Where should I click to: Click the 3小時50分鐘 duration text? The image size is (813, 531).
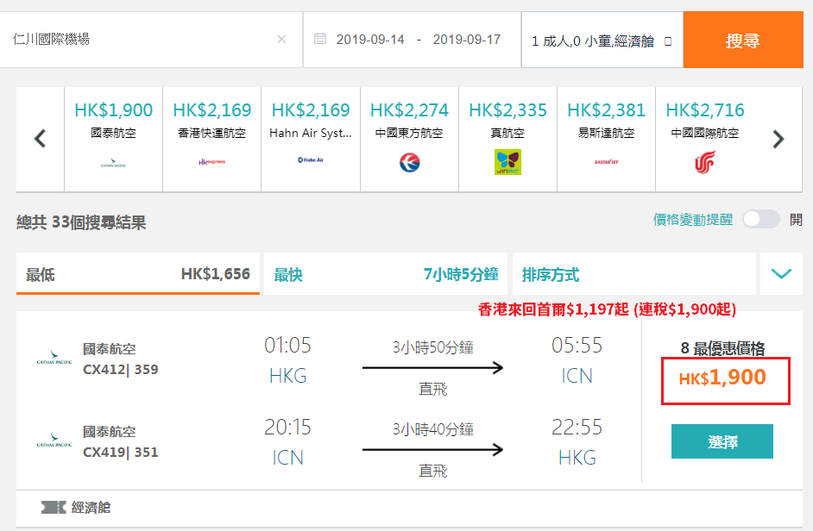433,347
